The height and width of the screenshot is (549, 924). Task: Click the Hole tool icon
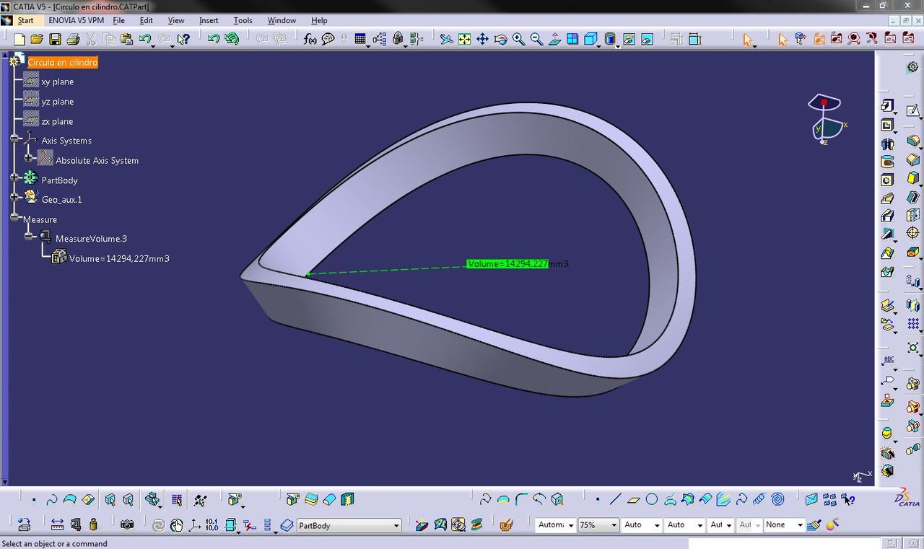pos(887,180)
